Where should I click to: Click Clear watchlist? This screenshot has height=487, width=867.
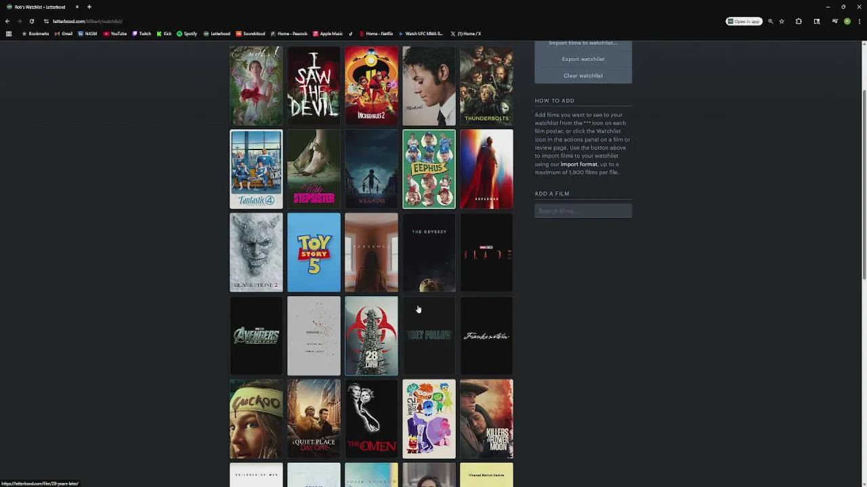pyautogui.click(x=583, y=76)
